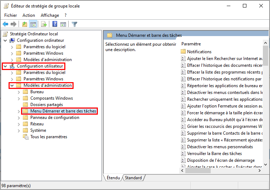This screenshot has width=270, height=190.
Task: Click the Stratégie Ordinateur local scroll icon
Action: tap(5, 34)
